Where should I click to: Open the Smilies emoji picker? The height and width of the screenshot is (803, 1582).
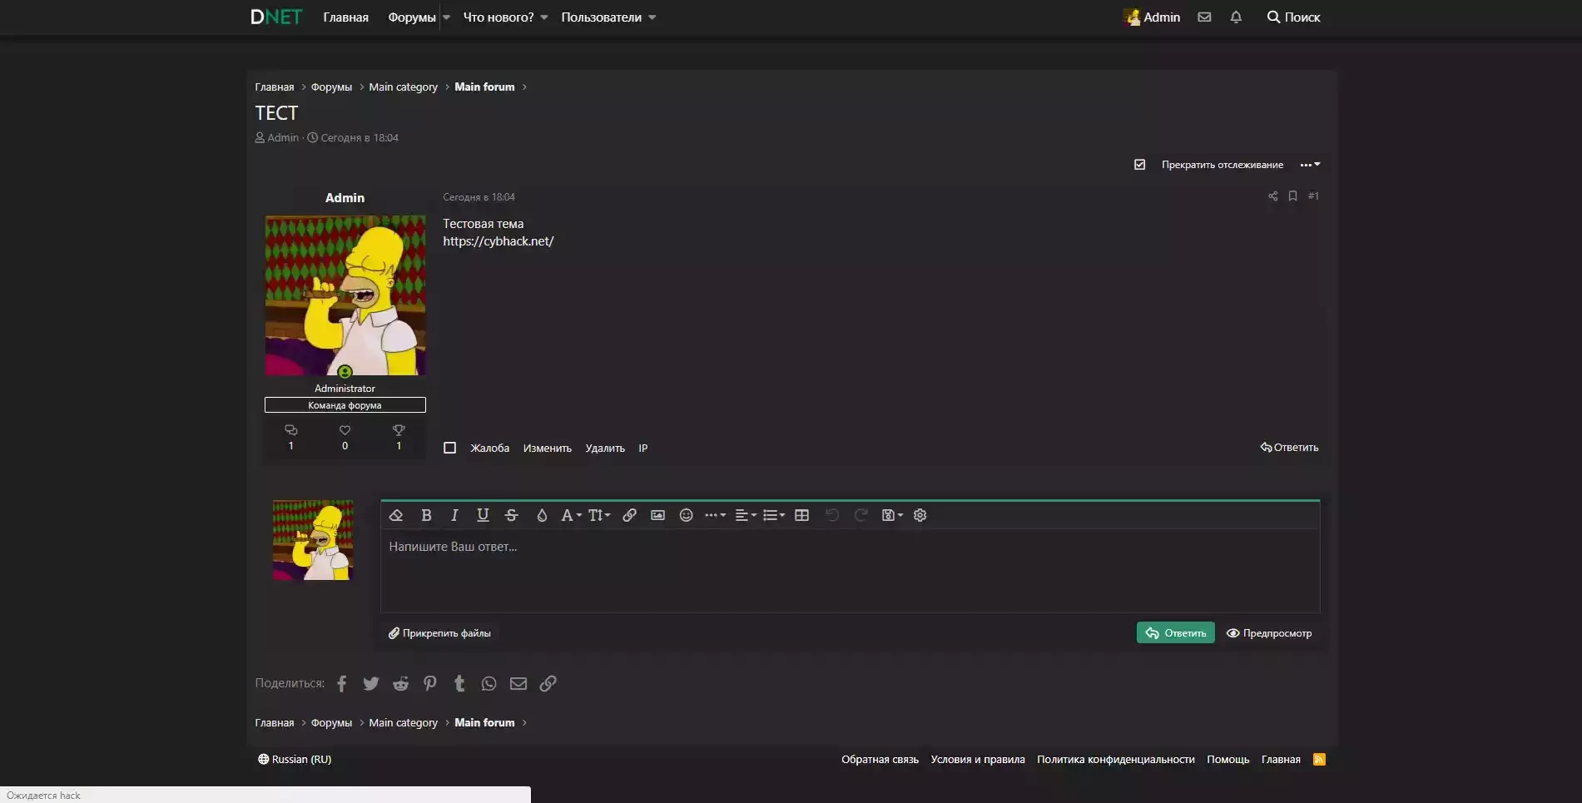pyautogui.click(x=686, y=515)
